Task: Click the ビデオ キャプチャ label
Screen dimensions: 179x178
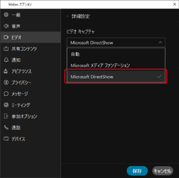Action: (80, 31)
